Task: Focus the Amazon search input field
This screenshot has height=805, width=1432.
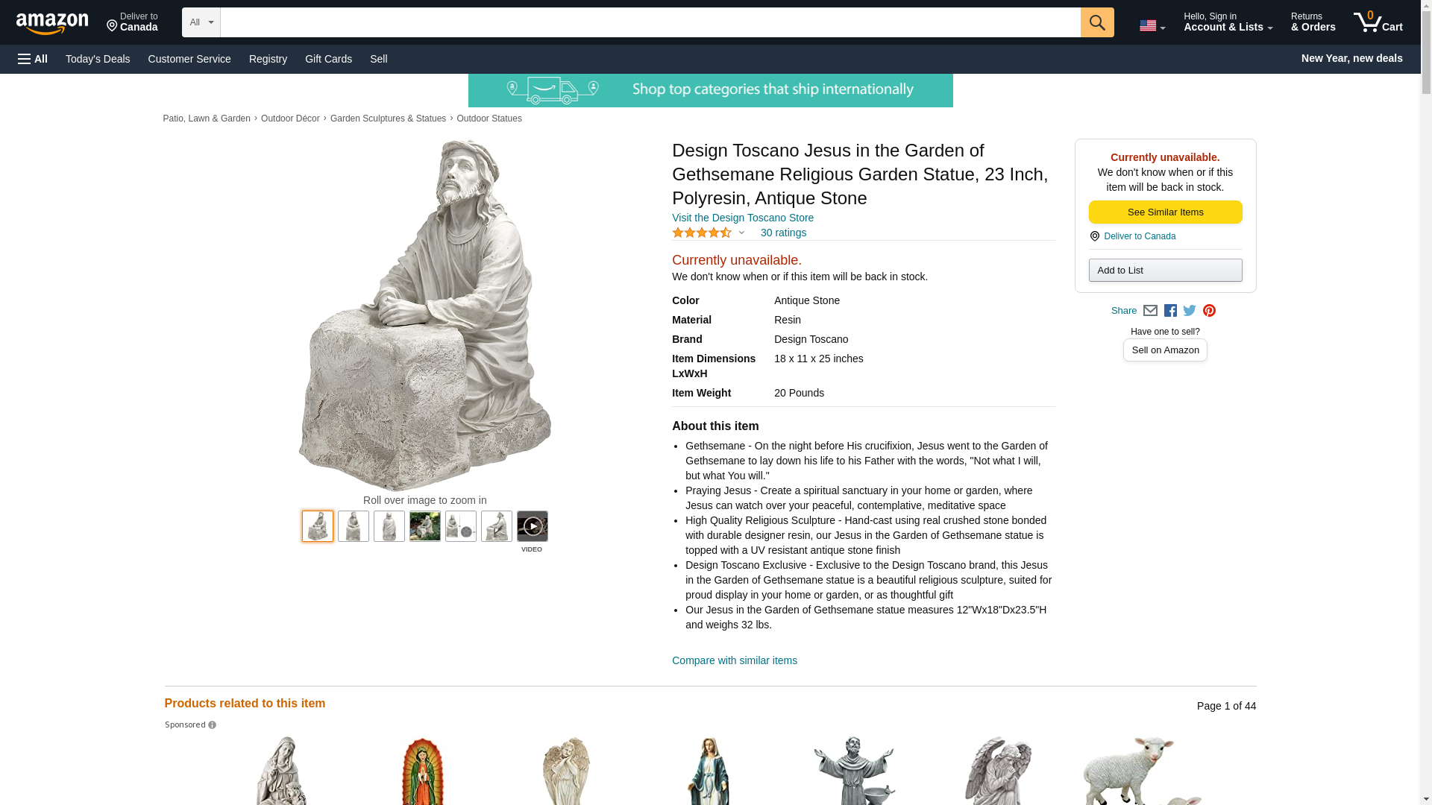Action: 650,22
